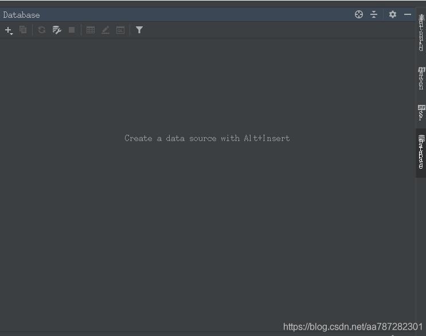The image size is (426, 336).
Task: Click the Edit Source pencil icon
Action: [x=105, y=30]
